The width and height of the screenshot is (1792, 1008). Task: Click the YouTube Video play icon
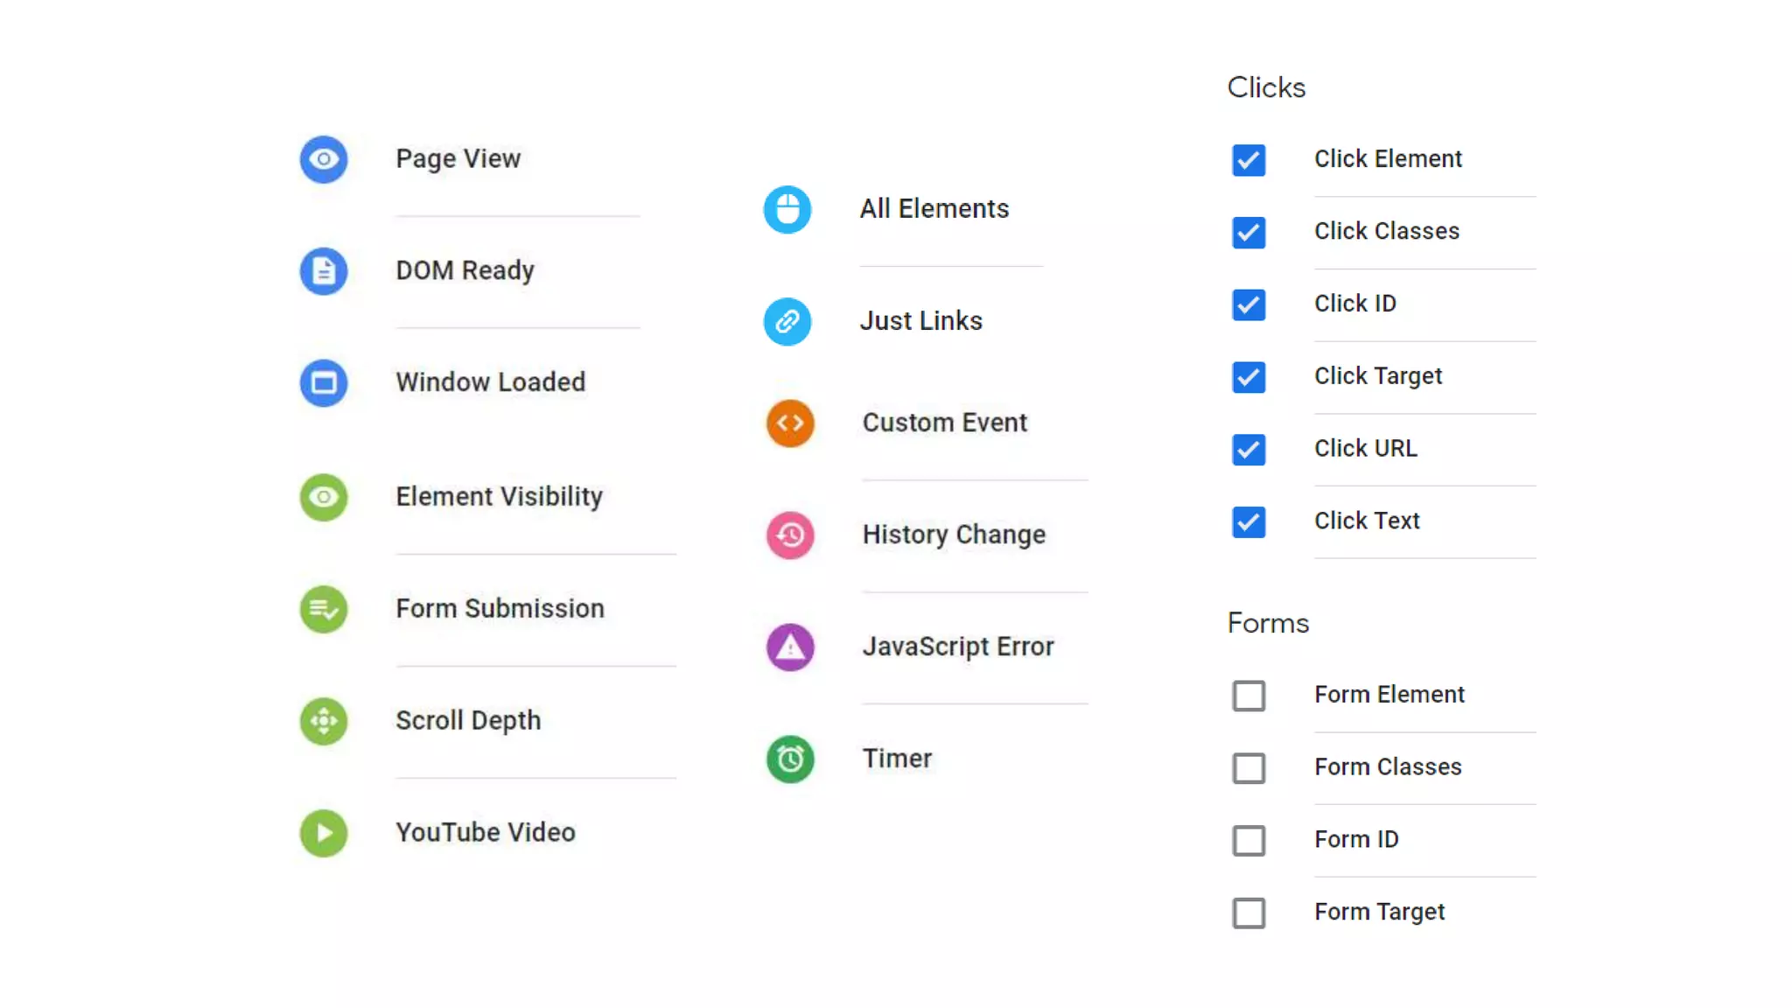pos(324,833)
